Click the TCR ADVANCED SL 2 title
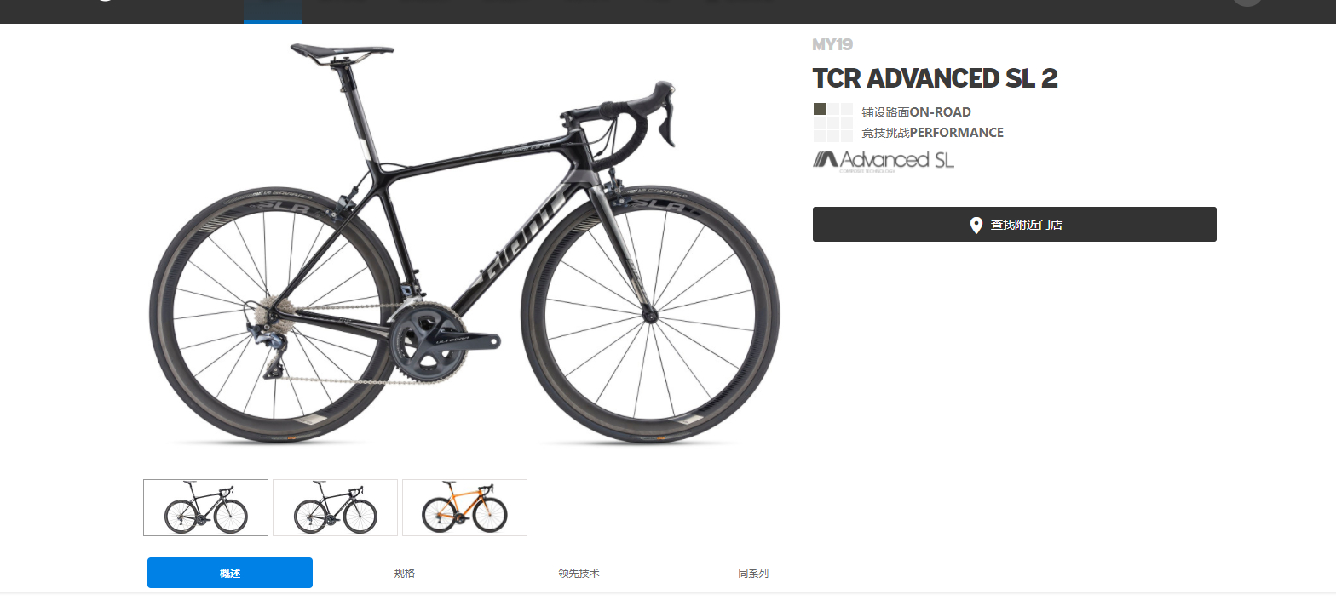The image size is (1336, 600). click(935, 78)
